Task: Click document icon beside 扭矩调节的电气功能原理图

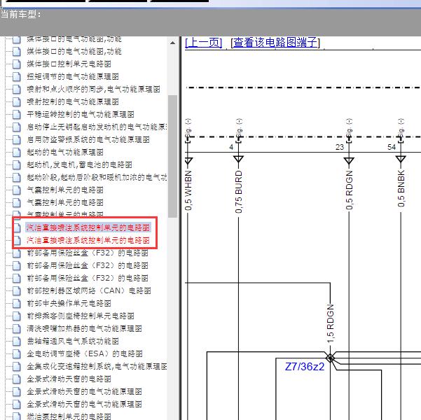Action: [x=17, y=76]
